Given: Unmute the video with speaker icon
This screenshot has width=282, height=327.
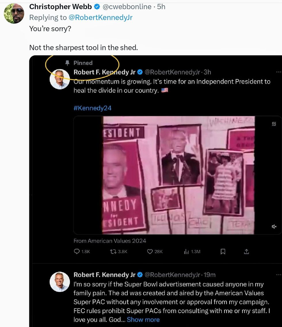Looking at the screenshot, I should pos(274,227).
